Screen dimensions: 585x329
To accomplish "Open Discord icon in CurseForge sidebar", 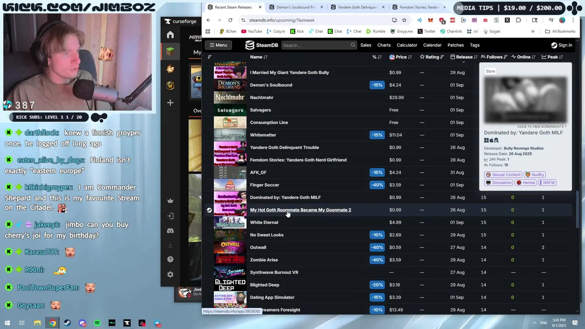I will 170,231.
